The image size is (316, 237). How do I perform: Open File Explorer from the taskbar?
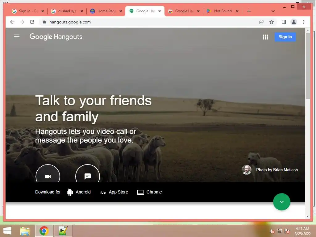25,231
